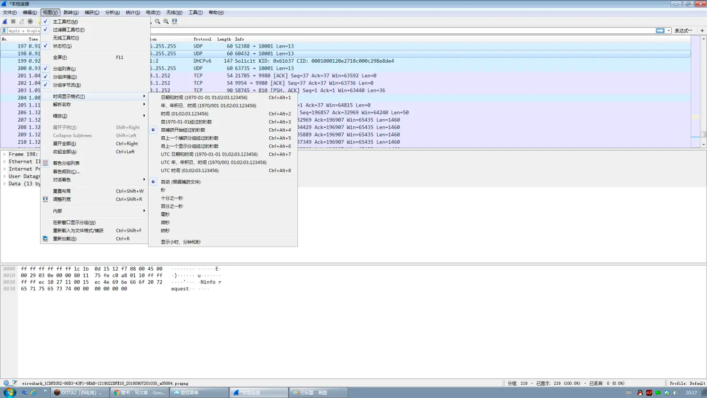Zoom in on packet list text
The image size is (707, 398).
[x=157, y=21]
